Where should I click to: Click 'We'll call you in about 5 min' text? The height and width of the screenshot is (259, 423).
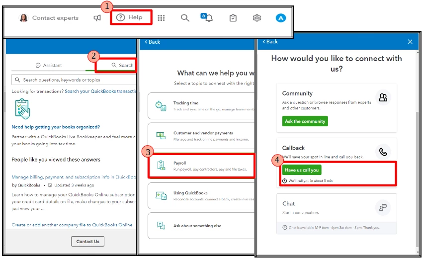click(x=311, y=181)
